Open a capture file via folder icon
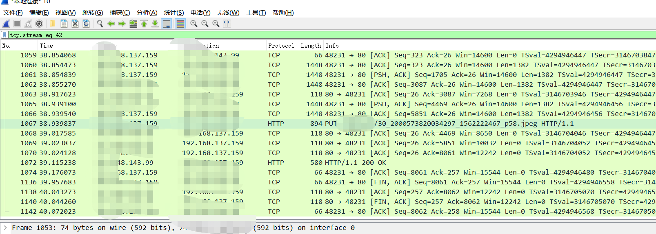The image size is (656, 234). tap(53, 24)
